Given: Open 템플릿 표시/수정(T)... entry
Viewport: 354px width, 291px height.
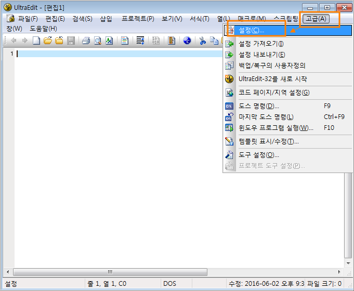Looking at the screenshot, I should 288,141.
